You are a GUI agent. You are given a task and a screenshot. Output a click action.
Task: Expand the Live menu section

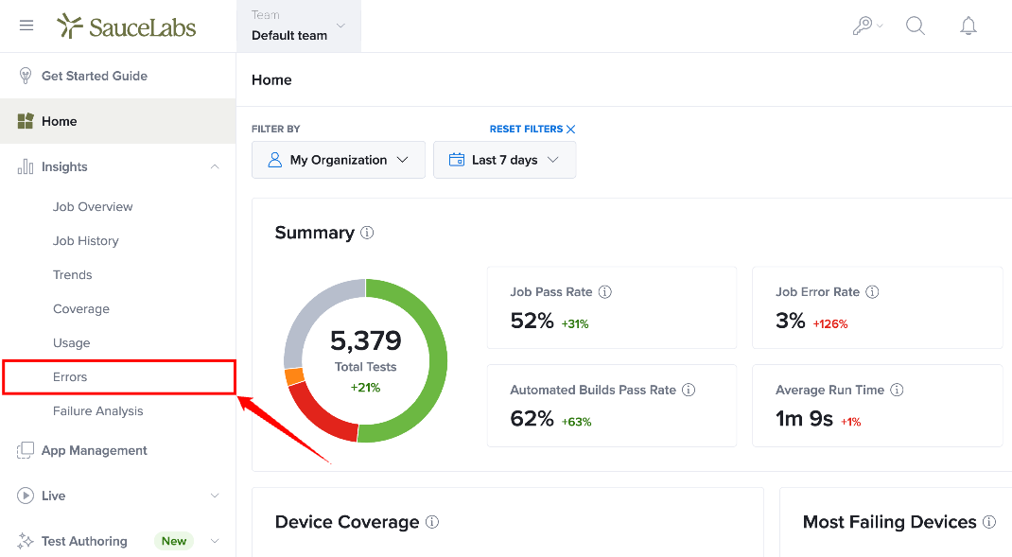pyautogui.click(x=215, y=496)
